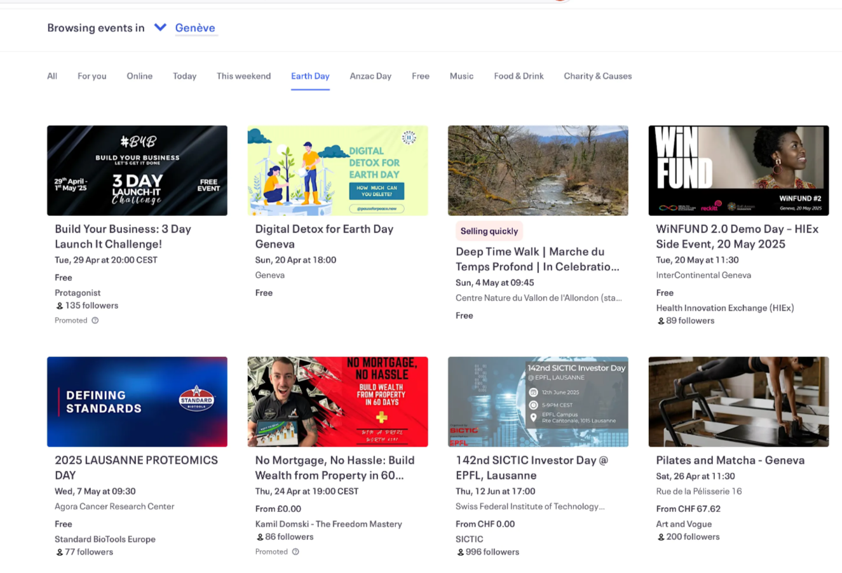
Task: Open Digital Detox for Earth Day Geneva title
Action: [324, 236]
